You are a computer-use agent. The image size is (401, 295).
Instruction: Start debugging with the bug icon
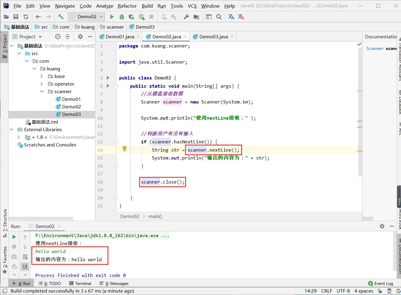[121, 17]
